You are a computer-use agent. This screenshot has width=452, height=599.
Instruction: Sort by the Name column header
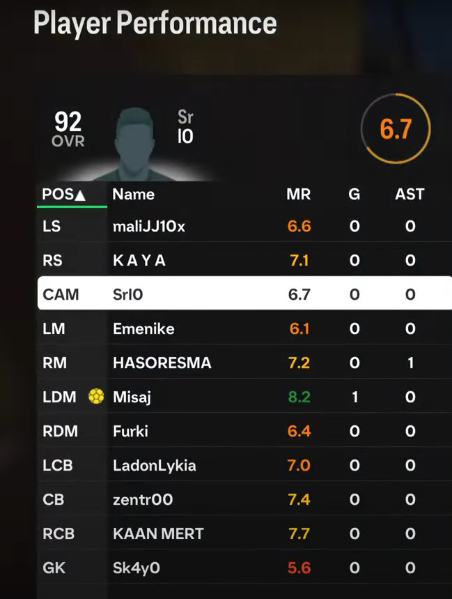tap(133, 195)
